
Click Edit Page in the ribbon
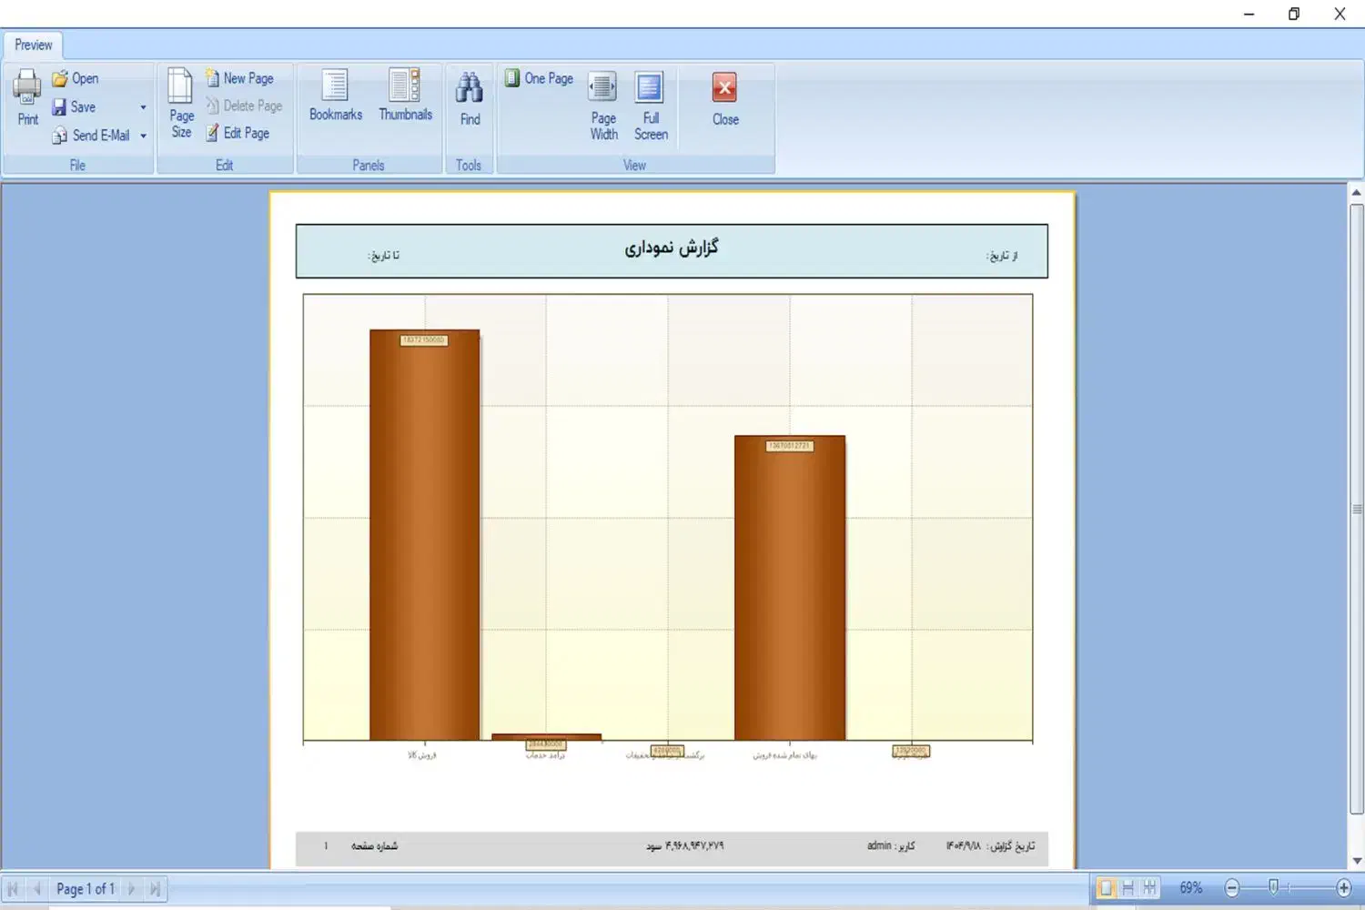(238, 133)
